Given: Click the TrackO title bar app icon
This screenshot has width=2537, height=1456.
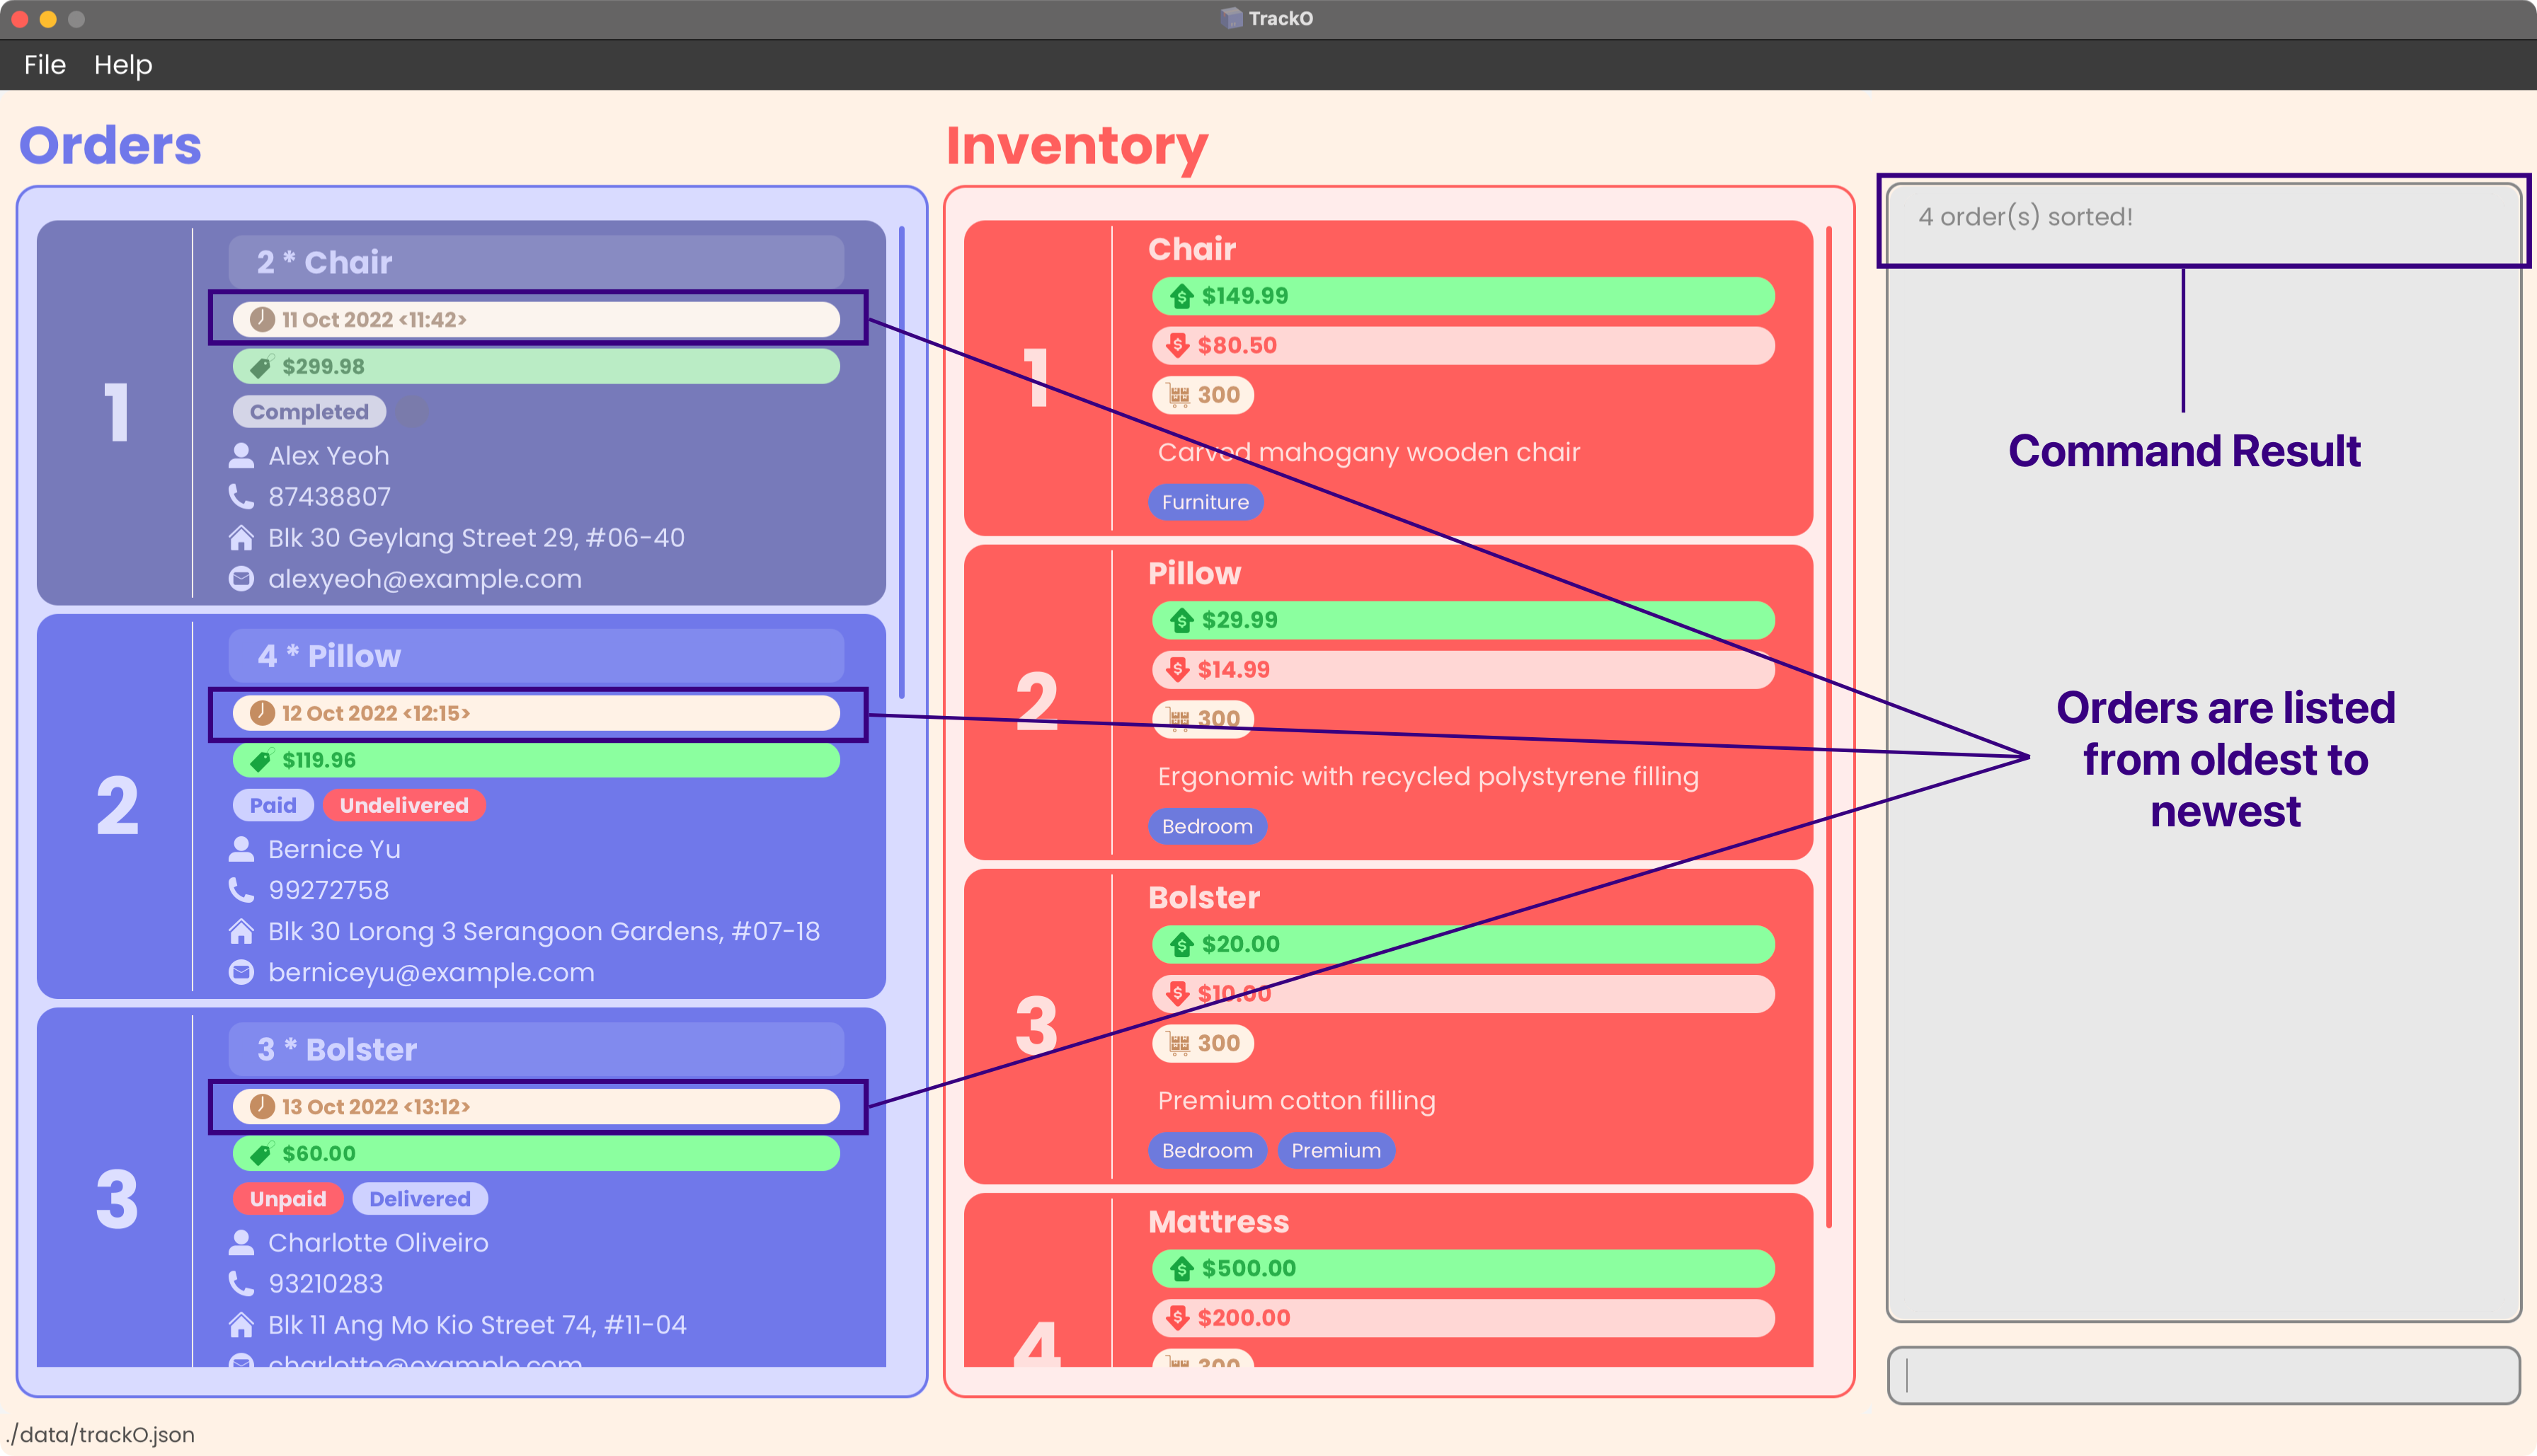Looking at the screenshot, I should click(1230, 18).
